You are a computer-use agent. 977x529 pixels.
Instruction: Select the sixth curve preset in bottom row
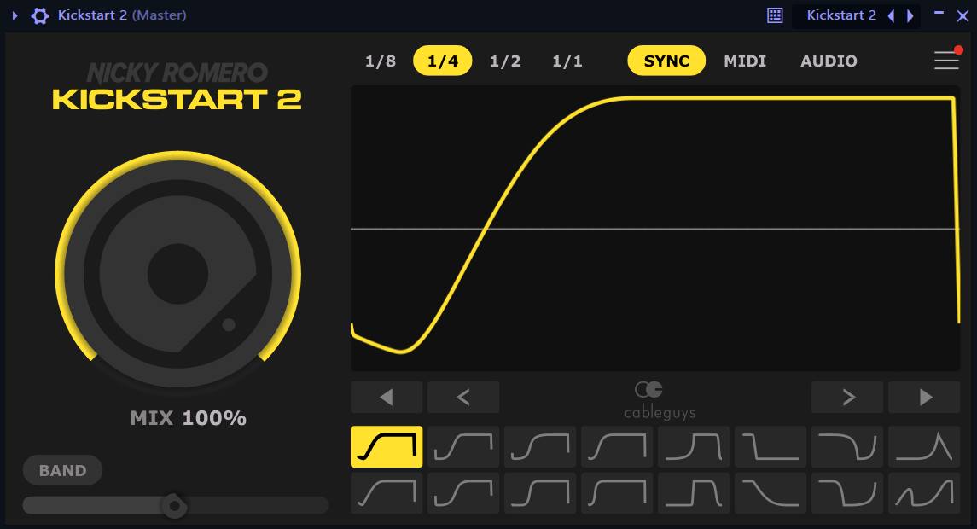coord(771,493)
